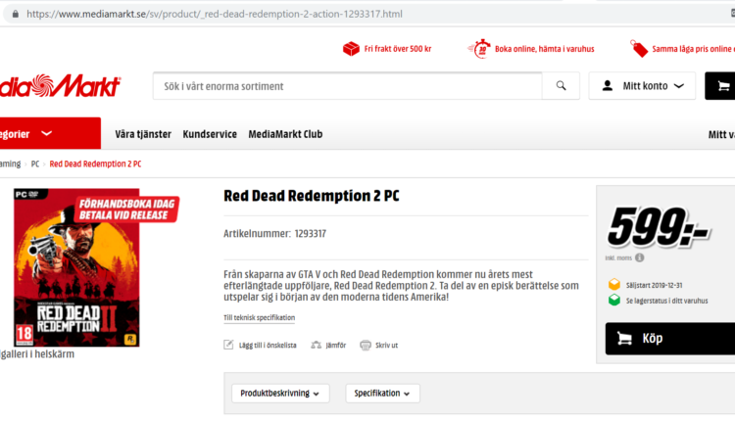Click the Skriv ut print link

[x=386, y=346]
